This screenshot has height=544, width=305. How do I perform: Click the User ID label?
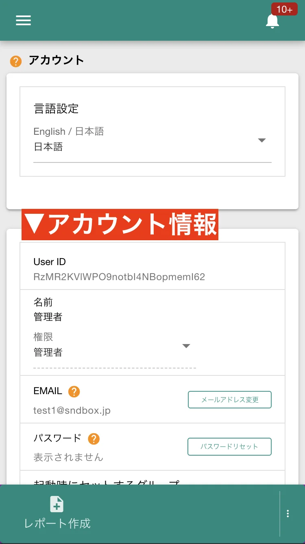tap(50, 262)
